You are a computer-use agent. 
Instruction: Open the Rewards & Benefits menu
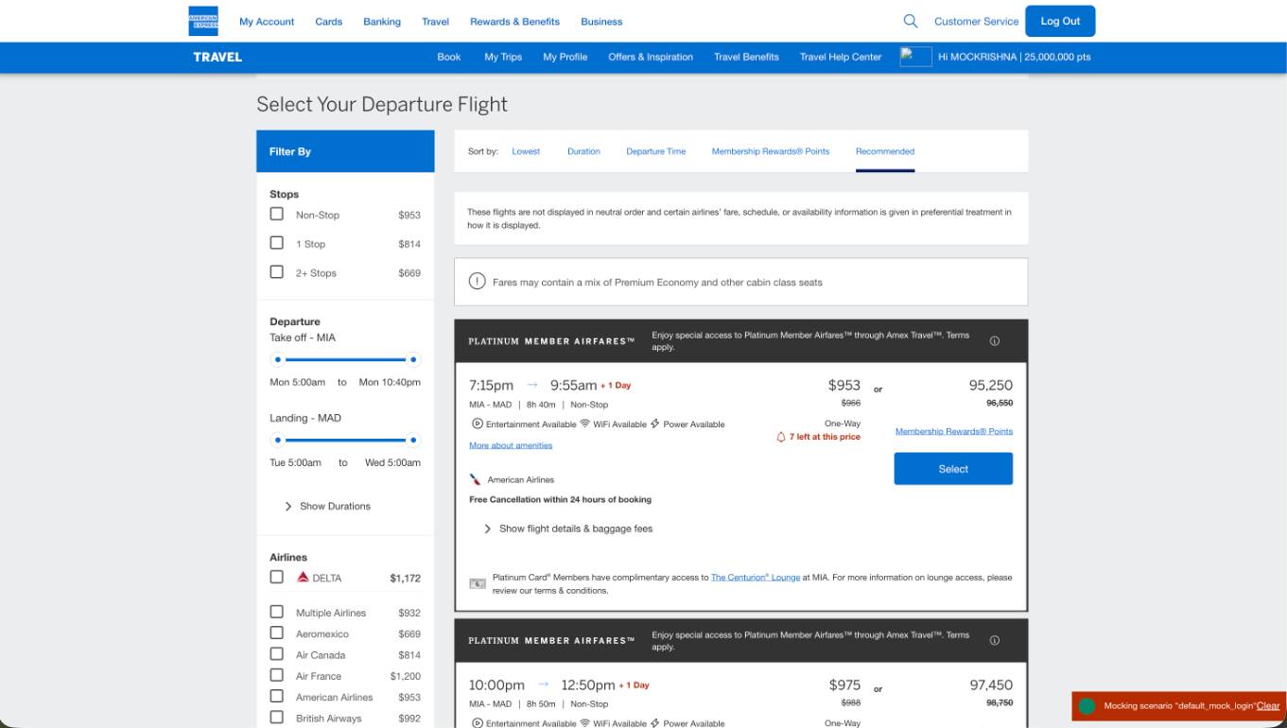[514, 22]
